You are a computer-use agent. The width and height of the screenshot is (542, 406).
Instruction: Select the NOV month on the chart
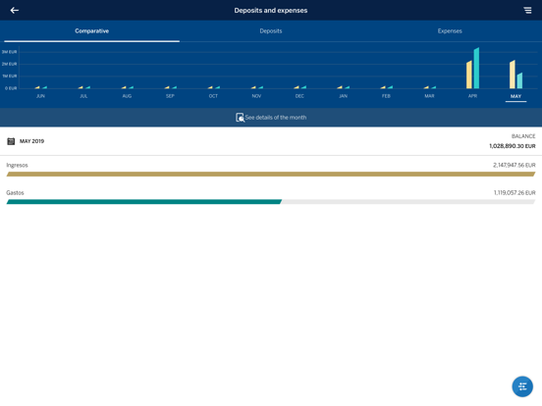click(x=256, y=96)
